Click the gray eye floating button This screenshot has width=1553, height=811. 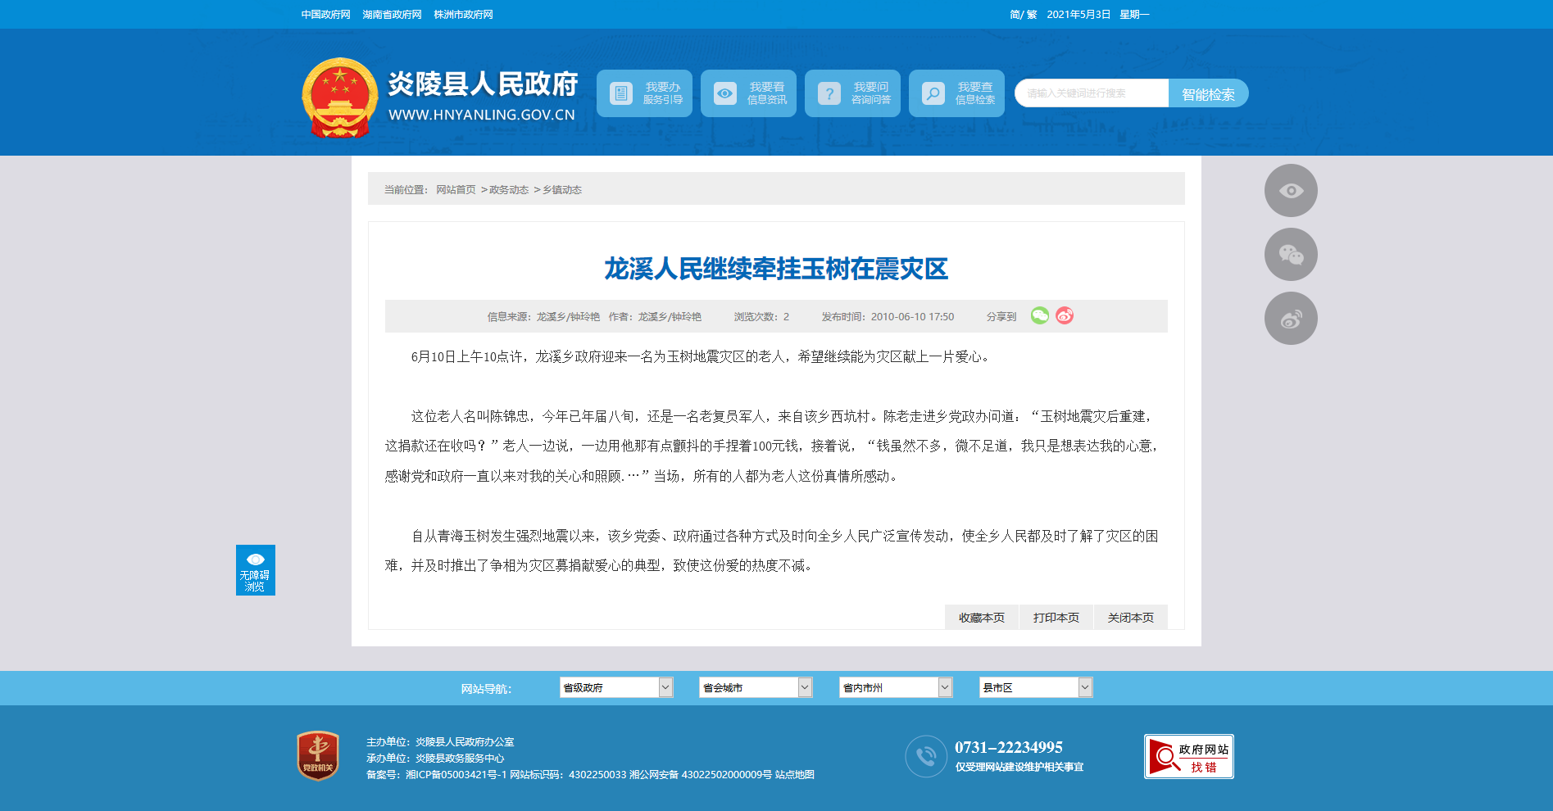point(1291,191)
